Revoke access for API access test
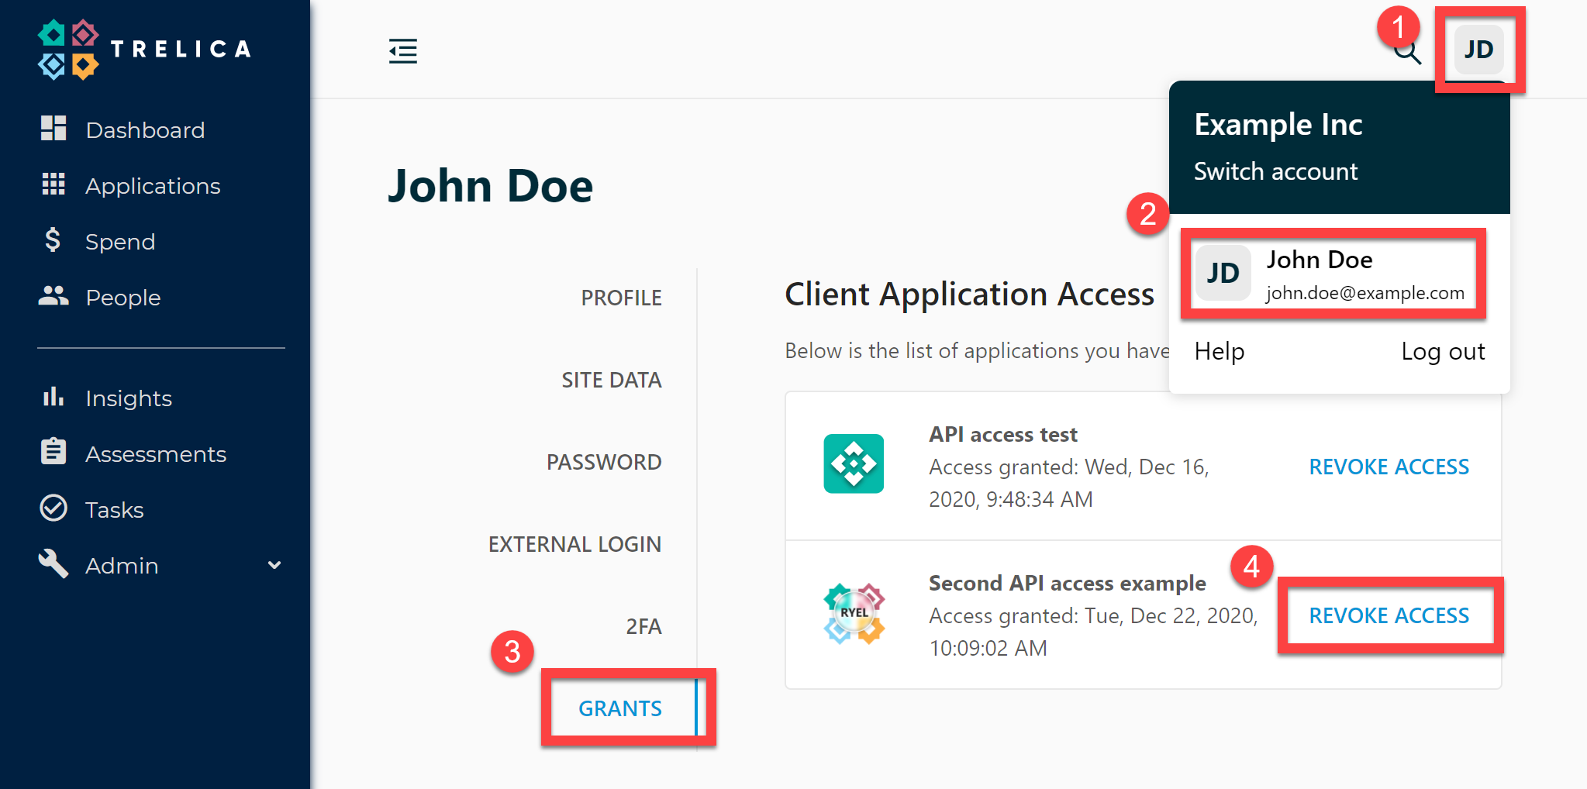1587x789 pixels. tap(1389, 467)
